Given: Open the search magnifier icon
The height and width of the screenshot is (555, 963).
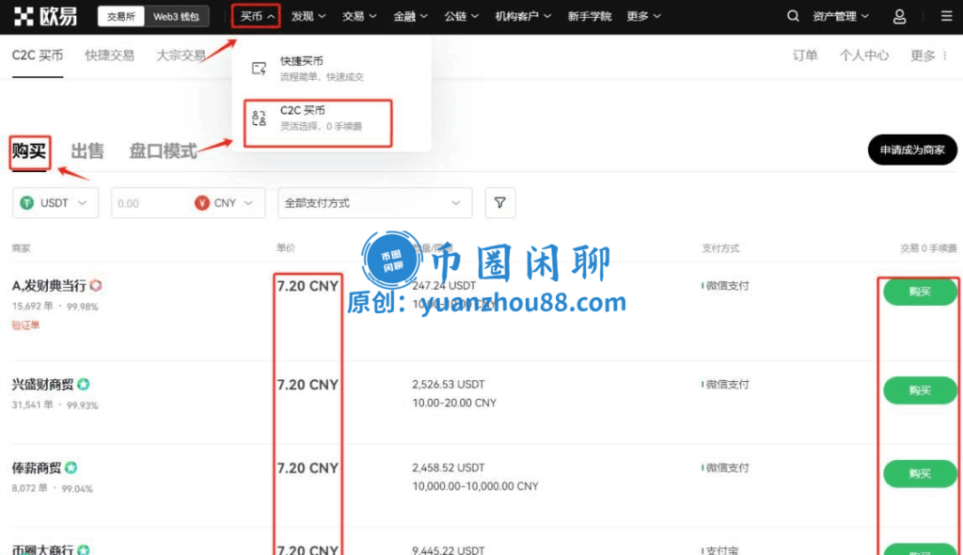Looking at the screenshot, I should click(x=793, y=17).
